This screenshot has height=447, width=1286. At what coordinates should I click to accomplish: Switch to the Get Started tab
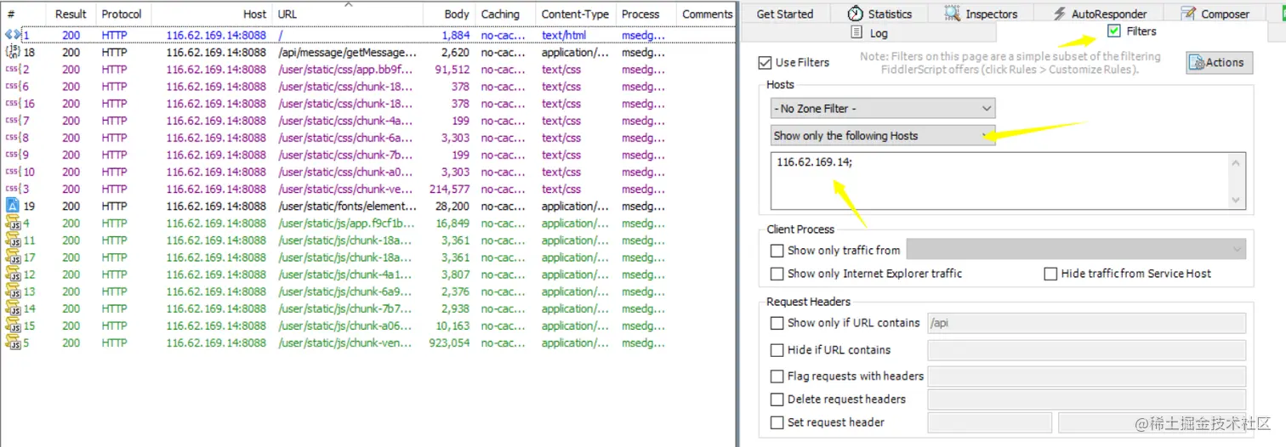(785, 14)
